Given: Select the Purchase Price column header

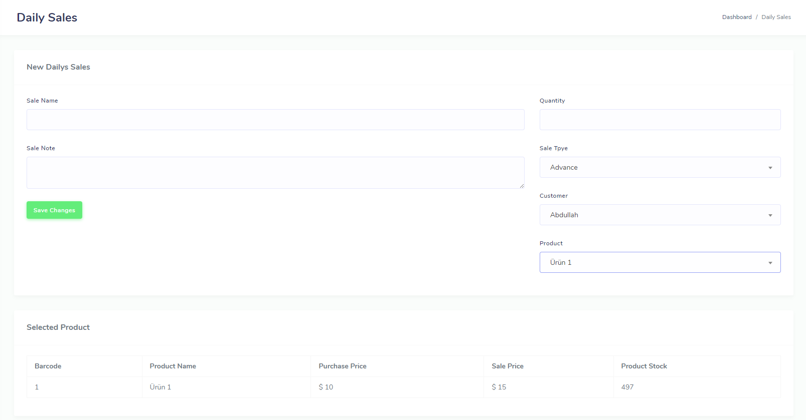Looking at the screenshot, I should pos(343,366).
